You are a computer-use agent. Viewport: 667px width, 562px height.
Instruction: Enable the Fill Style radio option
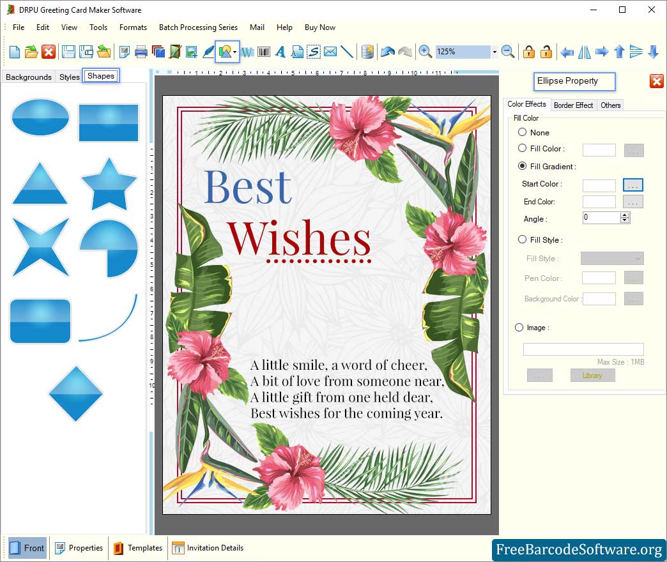tap(523, 239)
